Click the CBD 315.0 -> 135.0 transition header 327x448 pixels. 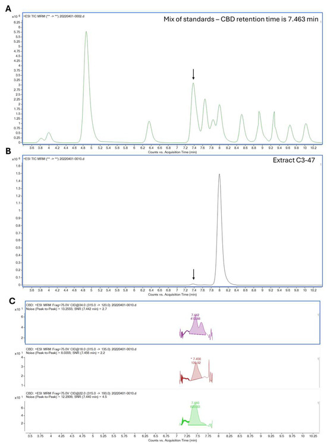pyautogui.click(x=81, y=349)
